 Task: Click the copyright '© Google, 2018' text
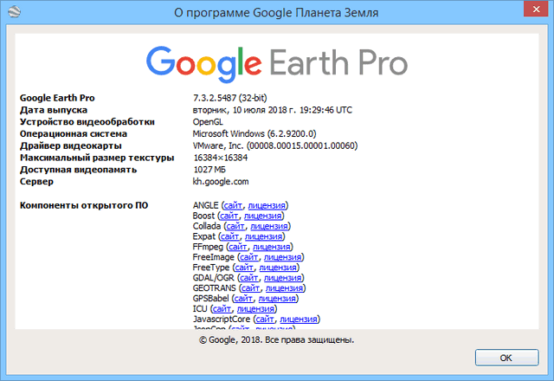[x=230, y=339]
